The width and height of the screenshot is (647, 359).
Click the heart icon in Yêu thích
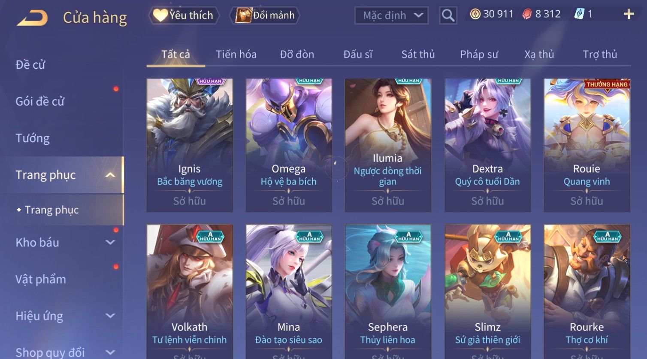click(160, 15)
